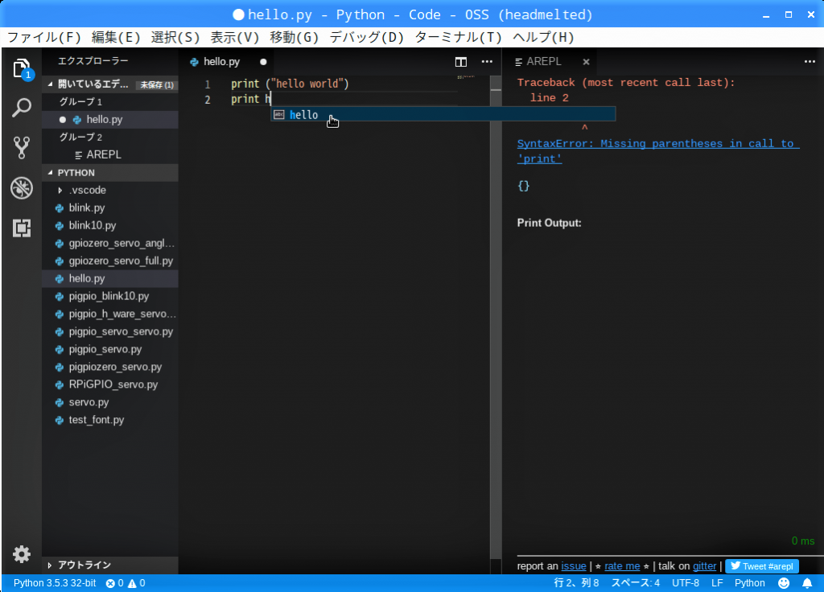This screenshot has height=592, width=824.
Task: Open the Help menu (ヘルプ)
Action: pos(543,37)
